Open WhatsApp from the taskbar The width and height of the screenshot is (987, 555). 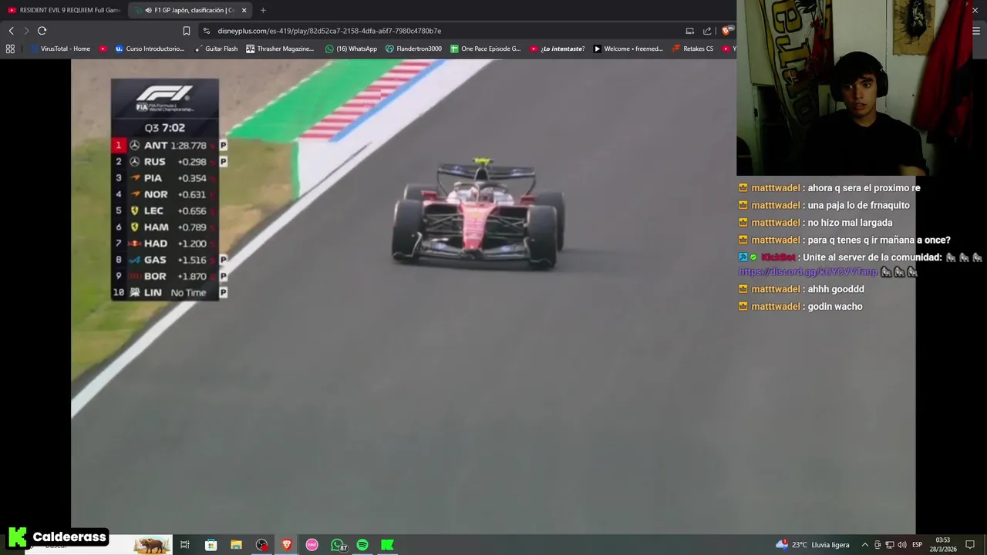point(338,545)
